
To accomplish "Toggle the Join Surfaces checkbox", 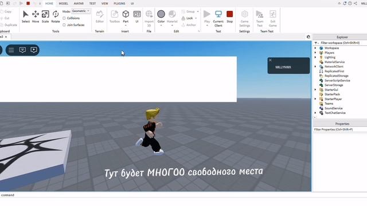I will point(64,25).
